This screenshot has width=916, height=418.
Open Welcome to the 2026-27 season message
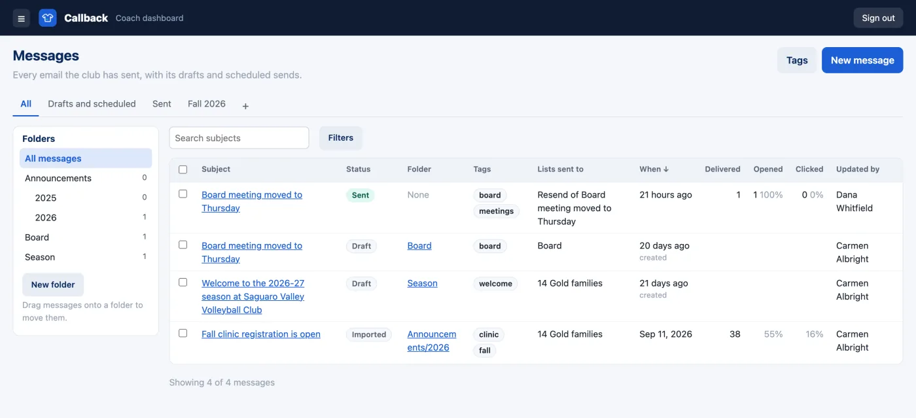[x=253, y=296]
